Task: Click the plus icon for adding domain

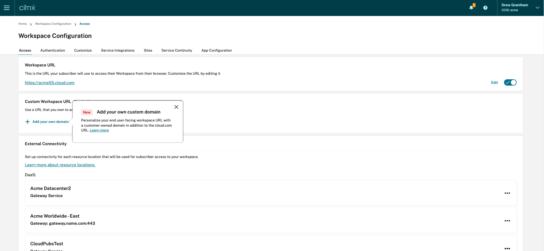Action: (27, 122)
